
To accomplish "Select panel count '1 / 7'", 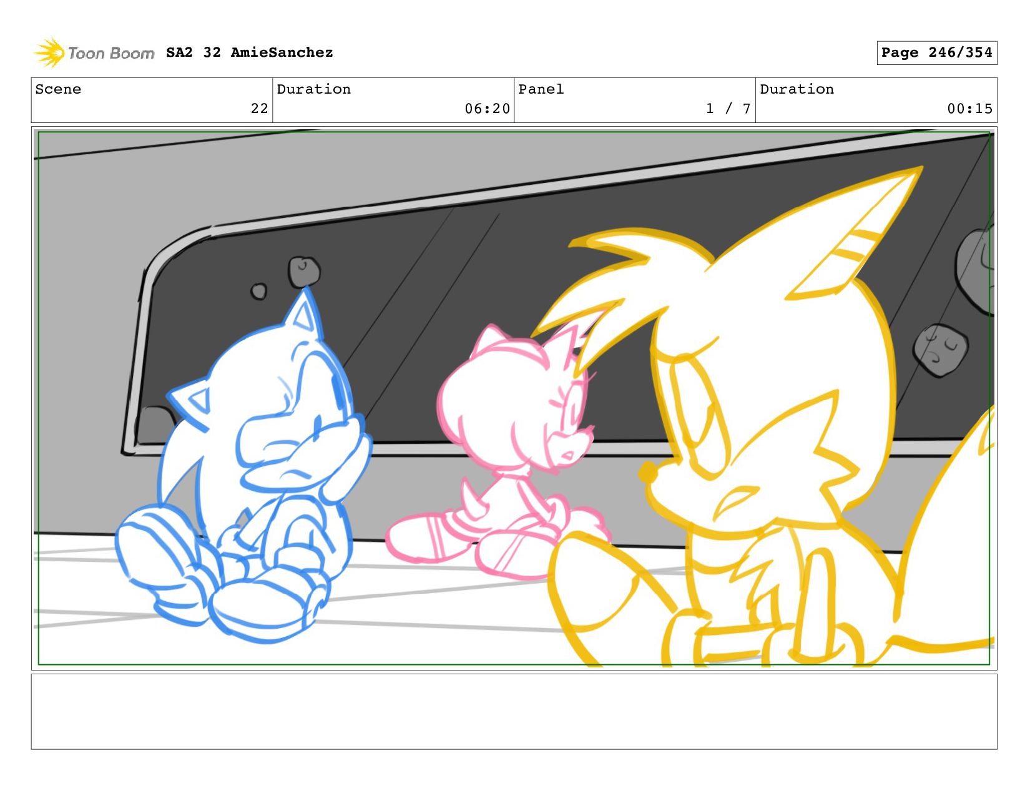I will 728,109.
